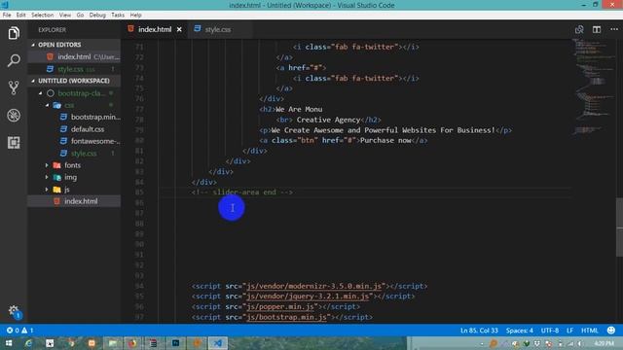Open Windows Start button
Image resolution: width=623 pixels, height=350 pixels.
point(9,343)
